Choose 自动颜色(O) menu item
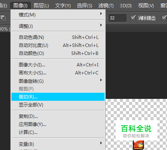Viewport: 167px width, 150px height. click(x=58, y=53)
